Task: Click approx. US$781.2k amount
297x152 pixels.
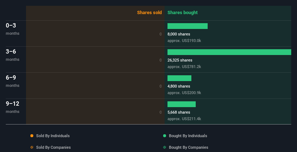Action: pos(184,67)
